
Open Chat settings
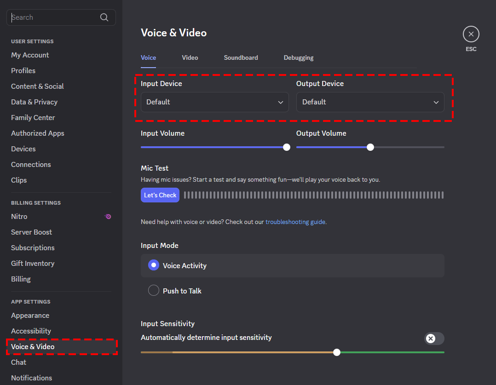19,362
